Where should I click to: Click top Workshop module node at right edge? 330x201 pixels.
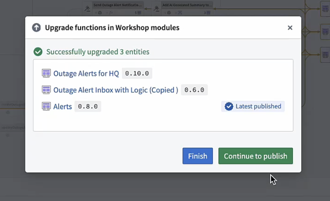click(x=325, y=9)
